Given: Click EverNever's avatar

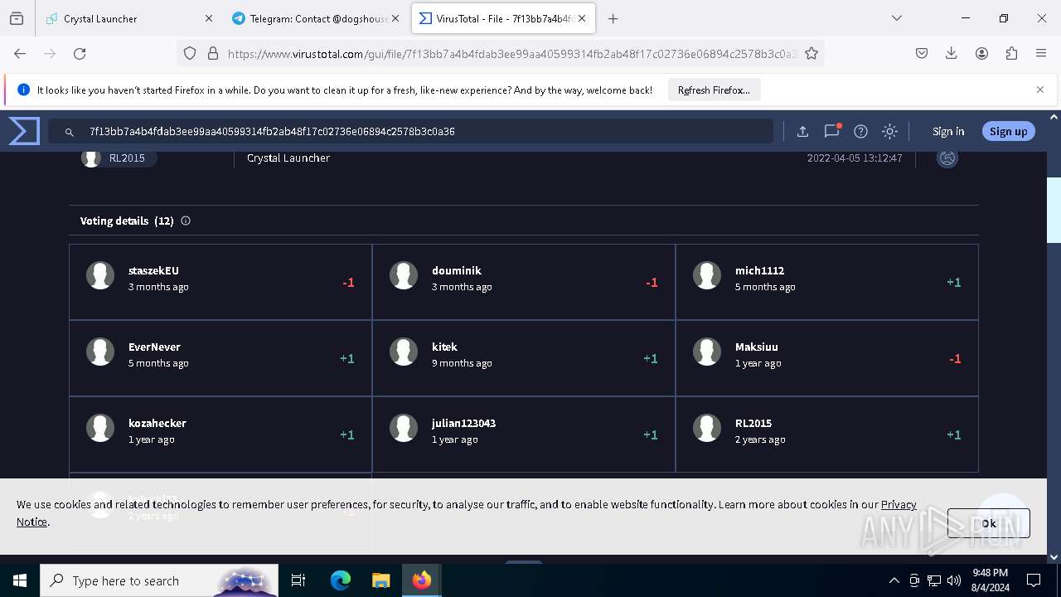Looking at the screenshot, I should [x=100, y=352].
